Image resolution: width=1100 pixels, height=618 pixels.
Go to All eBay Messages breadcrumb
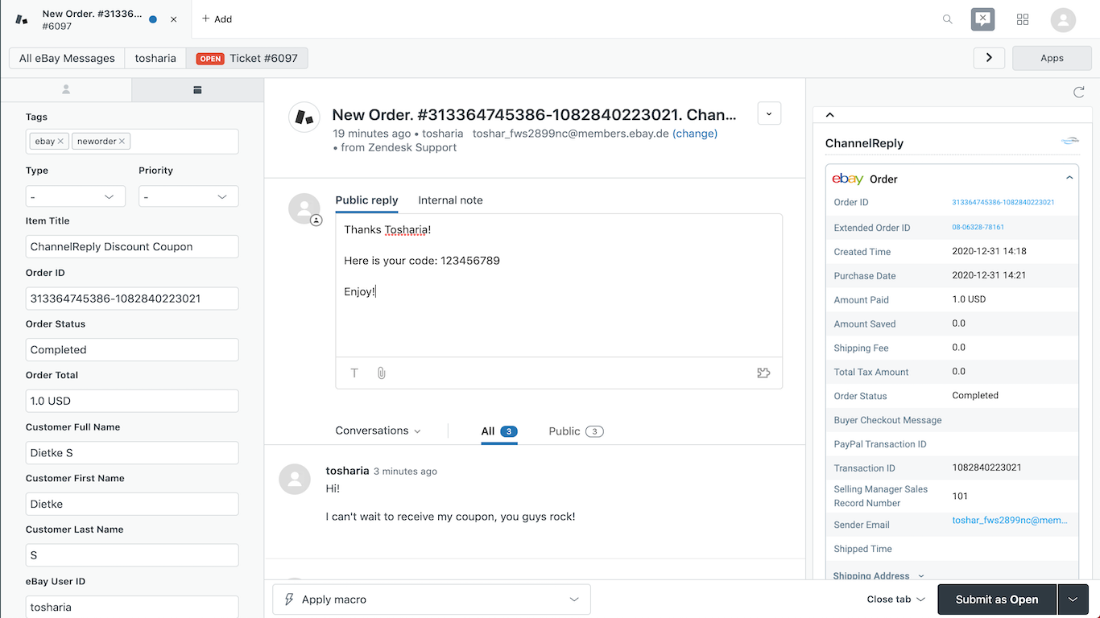point(67,58)
